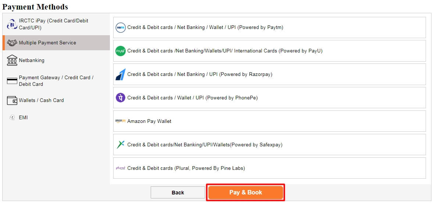
Task: Click the orange Pay & Book button
Action: [x=246, y=193]
